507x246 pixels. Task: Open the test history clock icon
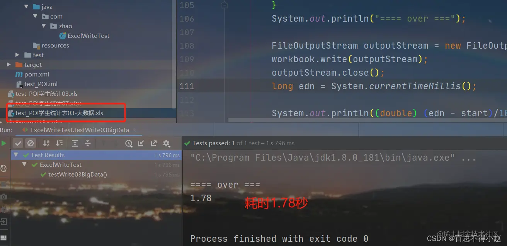(129, 143)
